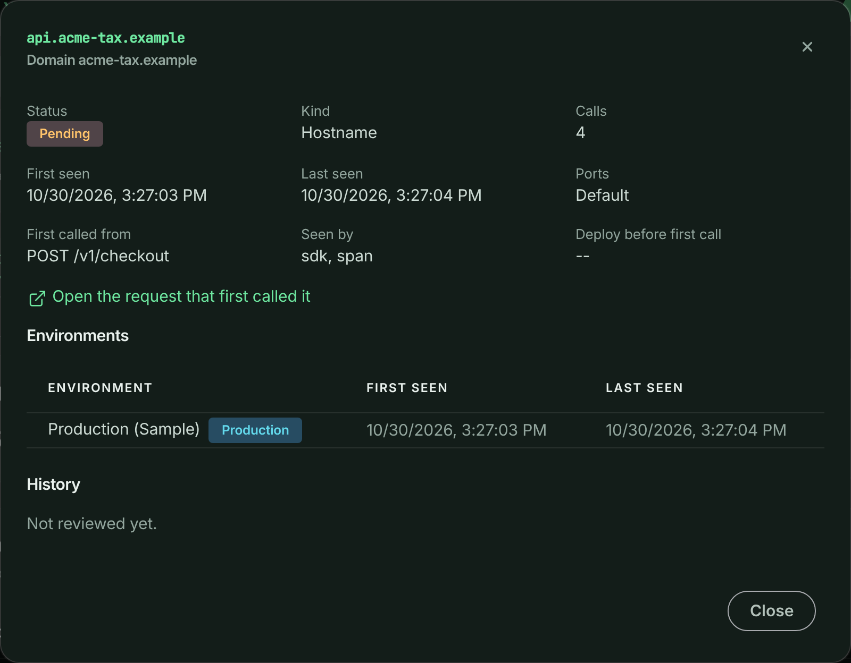Screen dimensions: 851x663
Task: Select the 'POST /v1/checkout' value
Action: tap(98, 256)
